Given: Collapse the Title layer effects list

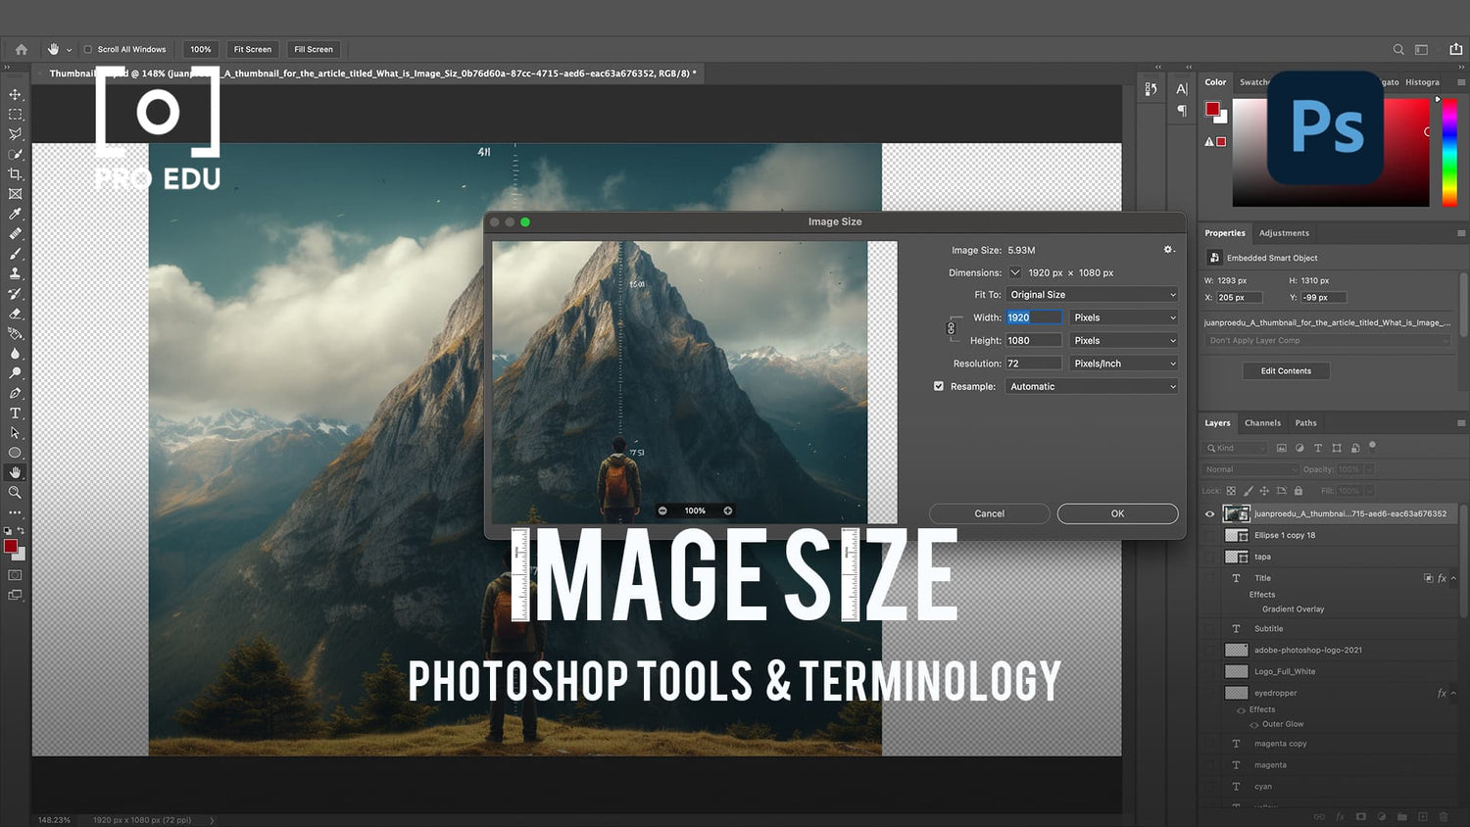Looking at the screenshot, I should pyautogui.click(x=1453, y=578).
